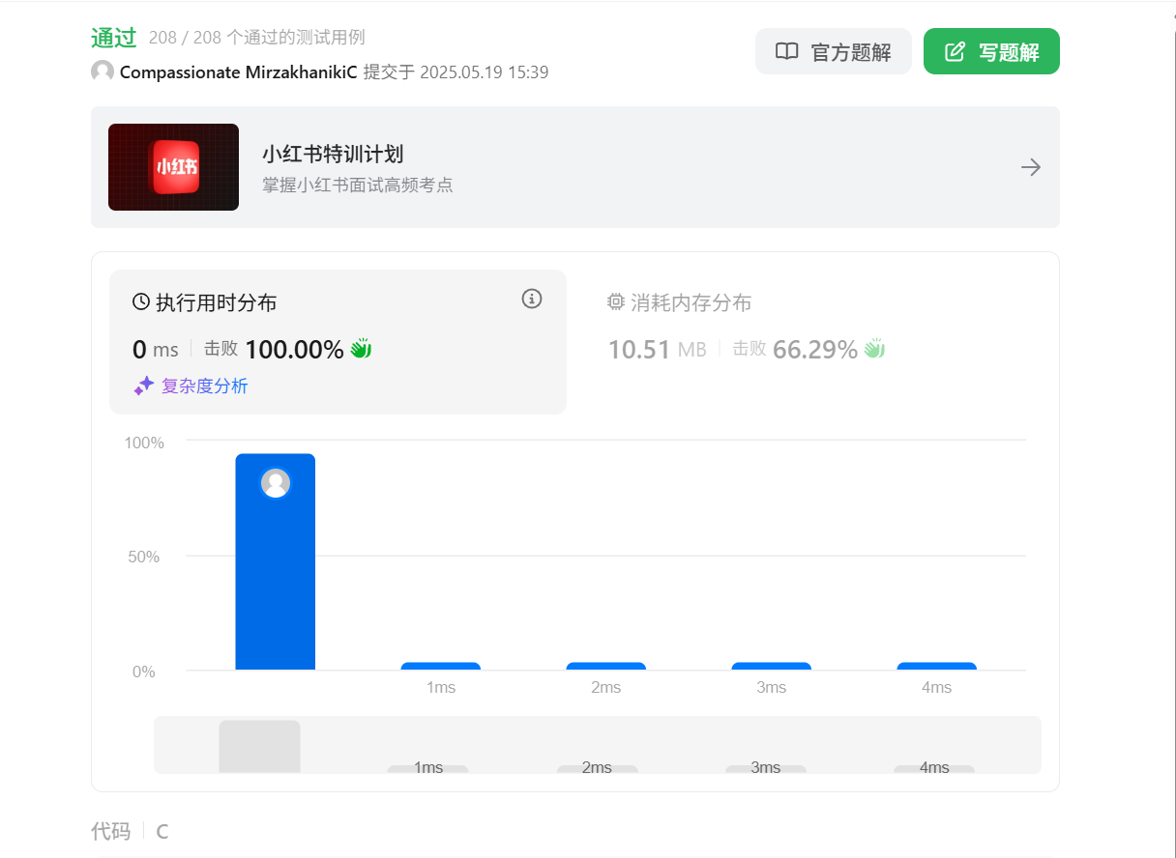Image resolution: width=1176 pixels, height=858 pixels.
Task: Click the 4ms segment in range slider
Action: [x=934, y=768]
